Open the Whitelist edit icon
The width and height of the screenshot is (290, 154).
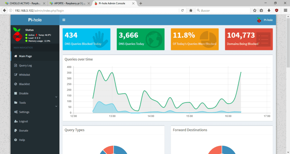pos(16,75)
